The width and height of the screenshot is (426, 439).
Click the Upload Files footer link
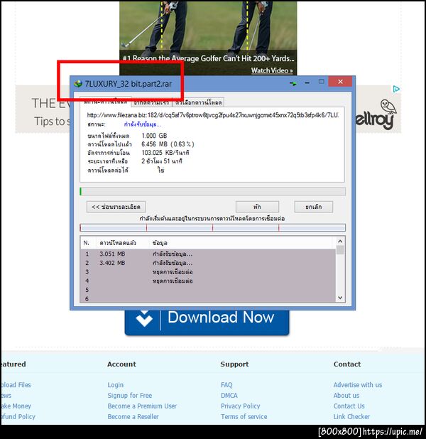pyautogui.click(x=16, y=385)
